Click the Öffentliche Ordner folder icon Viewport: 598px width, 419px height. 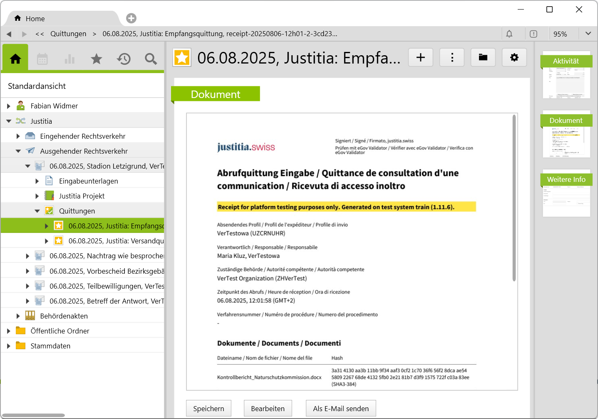coord(20,331)
